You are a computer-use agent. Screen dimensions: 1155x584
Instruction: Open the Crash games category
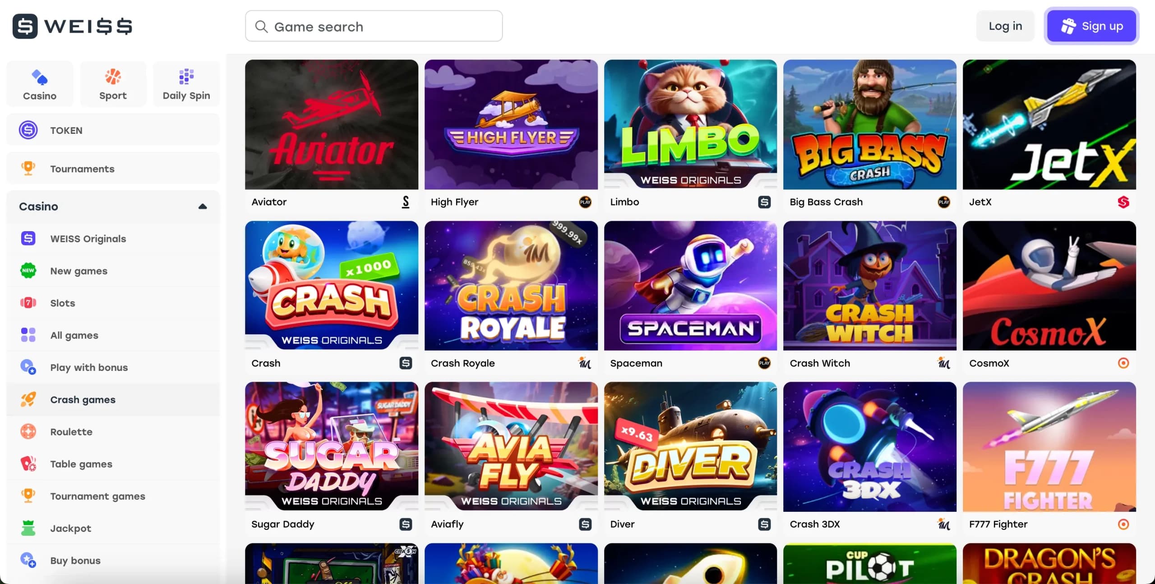[x=83, y=399]
